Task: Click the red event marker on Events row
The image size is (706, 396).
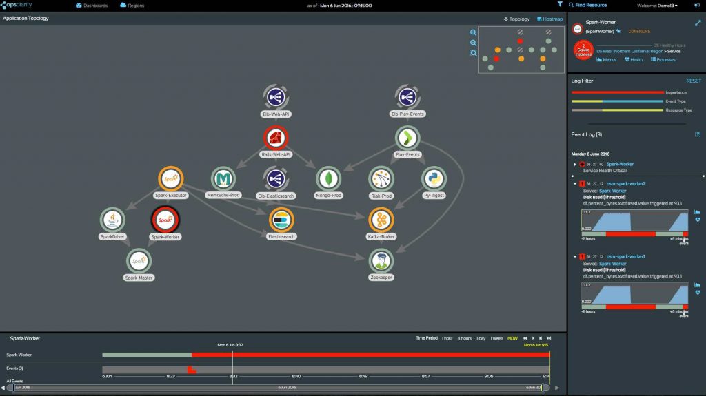Action: [x=192, y=370]
